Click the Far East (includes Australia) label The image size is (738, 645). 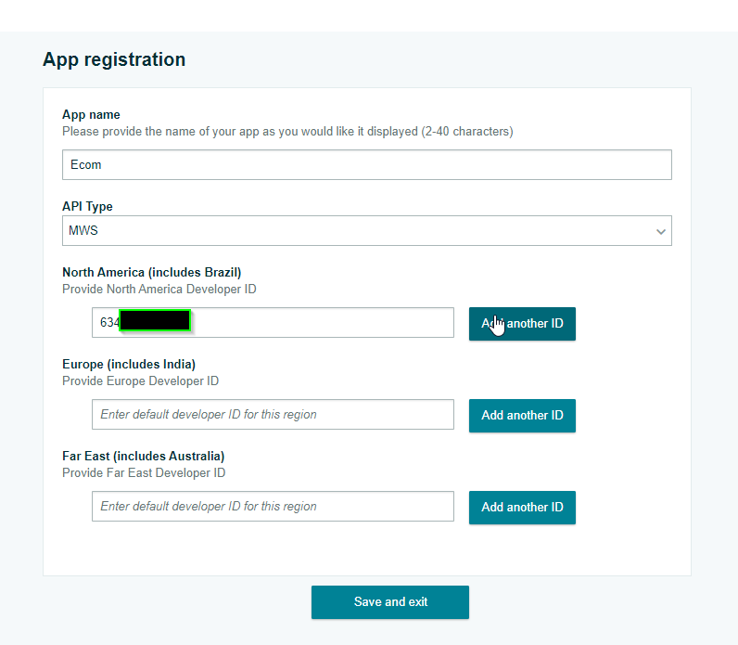tap(143, 456)
